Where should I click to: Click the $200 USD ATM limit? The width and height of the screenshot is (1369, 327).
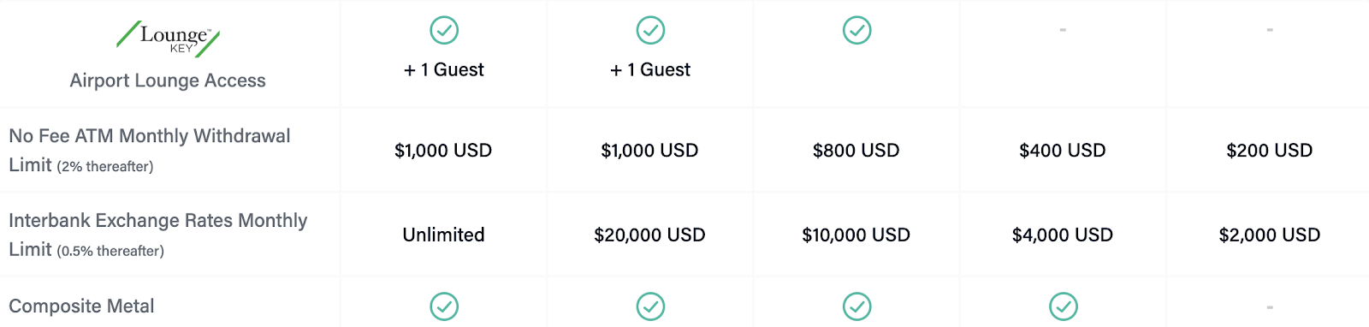pyautogui.click(x=1270, y=151)
